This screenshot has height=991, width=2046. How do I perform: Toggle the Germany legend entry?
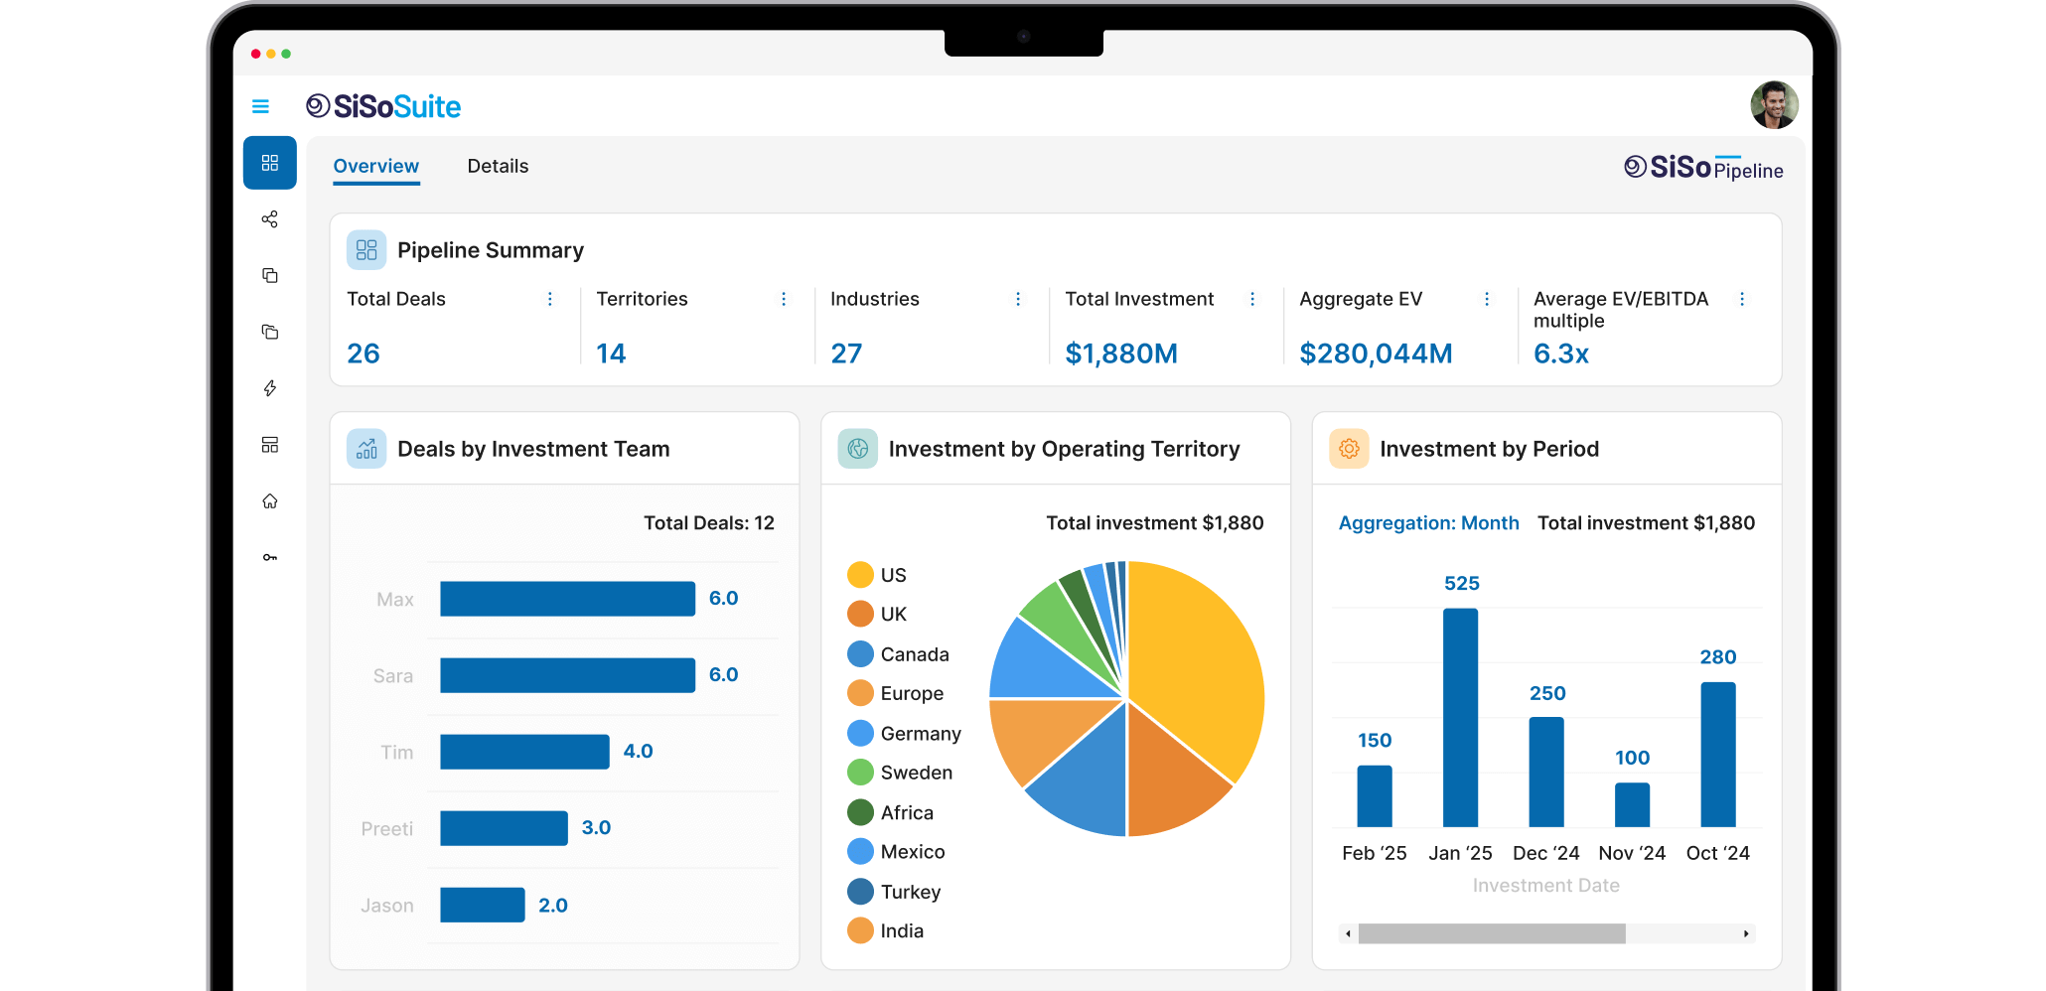point(904,734)
